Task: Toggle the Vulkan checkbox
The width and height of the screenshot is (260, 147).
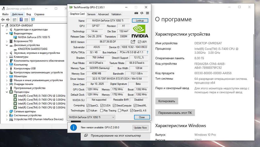Action: point(88,110)
